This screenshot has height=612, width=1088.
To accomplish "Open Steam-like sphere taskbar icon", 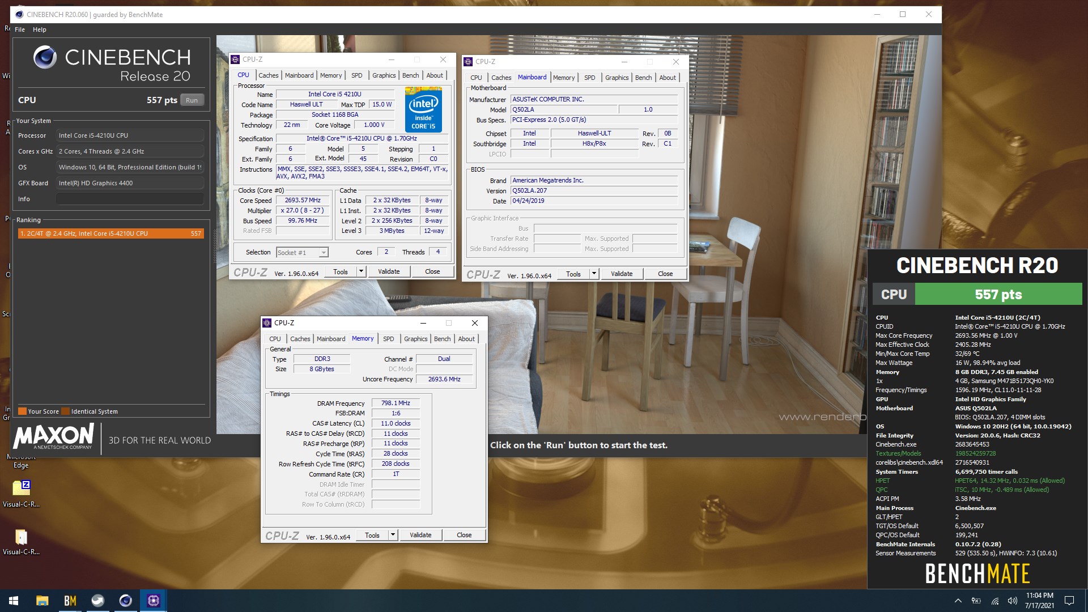I will [97, 601].
